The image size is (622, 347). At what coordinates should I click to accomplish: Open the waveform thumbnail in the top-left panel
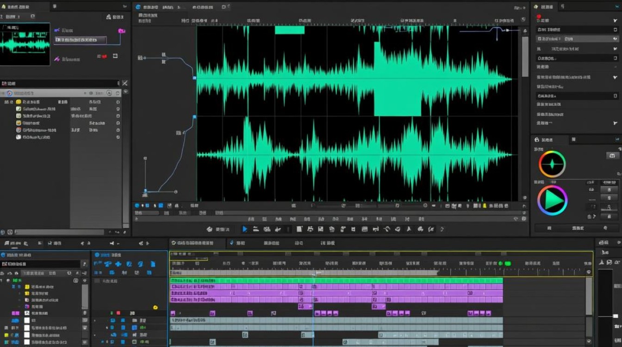click(25, 44)
